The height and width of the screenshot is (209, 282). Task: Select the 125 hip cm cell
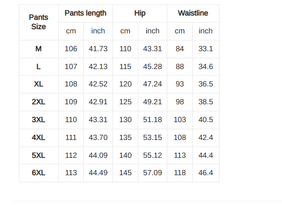coord(125,102)
